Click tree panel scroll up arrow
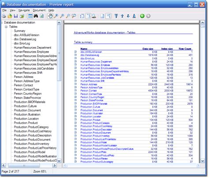Viewport: 209px width, 178px height. 59,23
